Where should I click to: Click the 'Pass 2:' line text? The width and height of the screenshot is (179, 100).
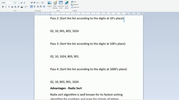tap(87, 18)
